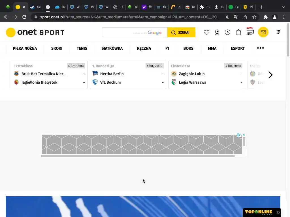Click muted notifications bell icon
The width and height of the screenshot is (290, 217).
[227, 17]
